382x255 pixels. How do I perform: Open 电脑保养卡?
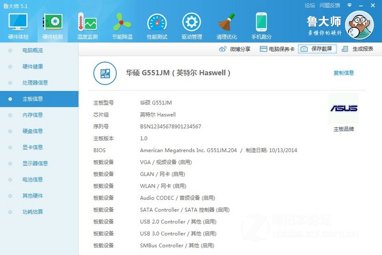pyautogui.click(x=277, y=49)
